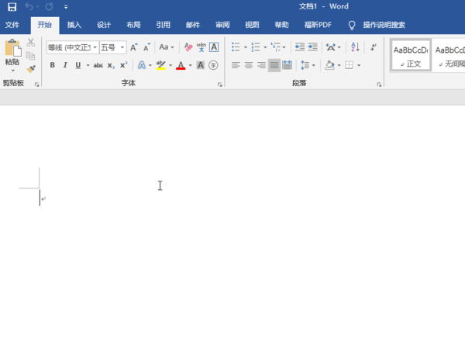Click the Borders grid icon
The width and height of the screenshot is (465, 349).
pos(349,65)
